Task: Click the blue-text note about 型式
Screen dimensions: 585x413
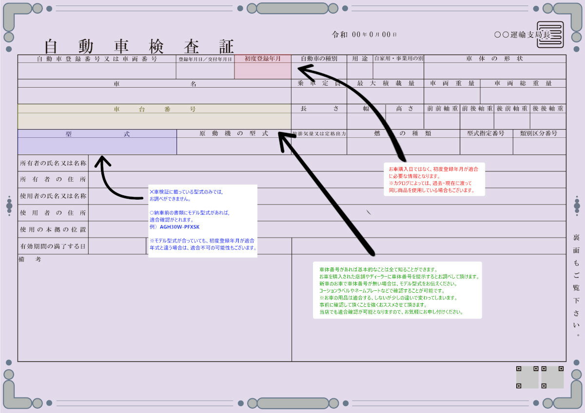Action: point(203,220)
